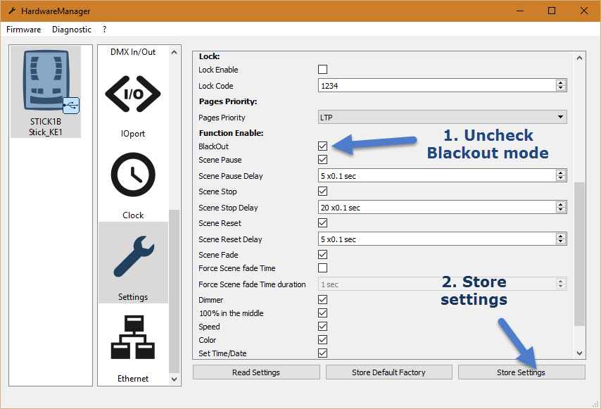Click the section list scroll down arrow
This screenshot has width=601, height=409.
coord(174,379)
